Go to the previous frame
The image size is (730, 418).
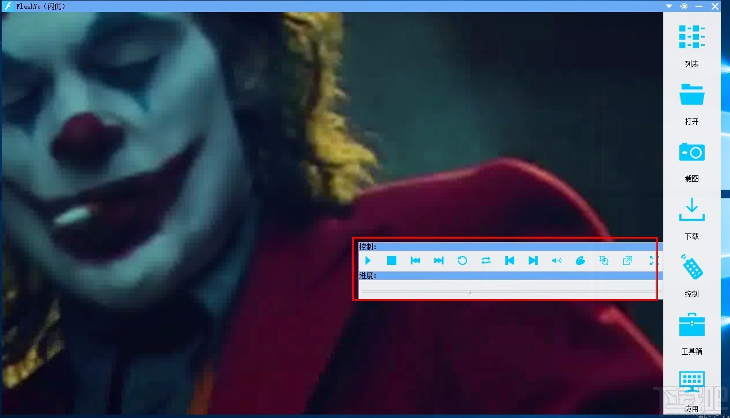coord(510,260)
